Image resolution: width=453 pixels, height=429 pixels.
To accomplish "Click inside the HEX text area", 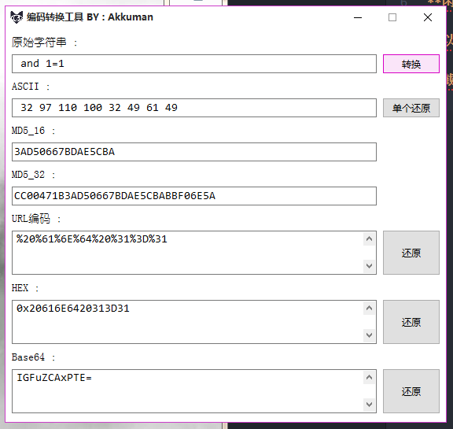I will point(188,322).
